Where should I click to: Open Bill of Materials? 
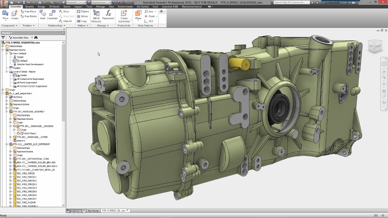click(96, 16)
